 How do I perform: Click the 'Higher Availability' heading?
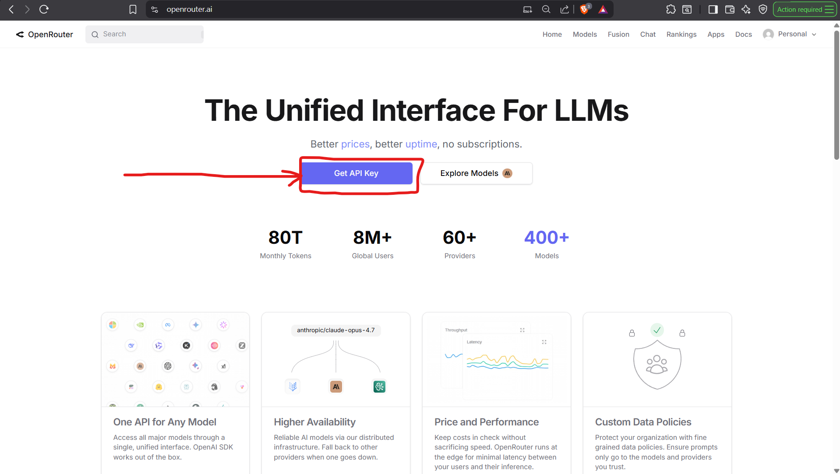314,422
